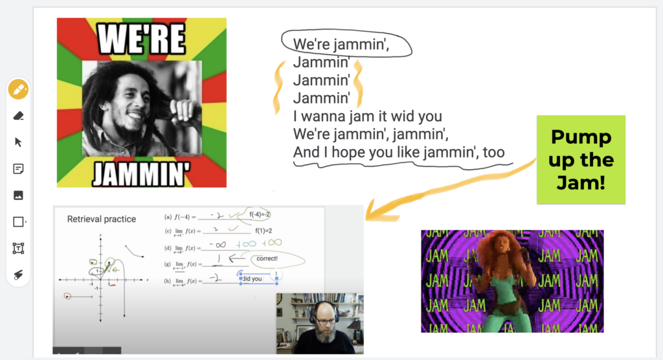
Task: Click the "f(1)=2" annotation
Action: [x=264, y=231]
